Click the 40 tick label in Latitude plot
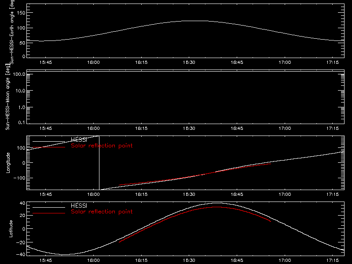The width and height of the screenshot is (352, 264). coord(22,203)
